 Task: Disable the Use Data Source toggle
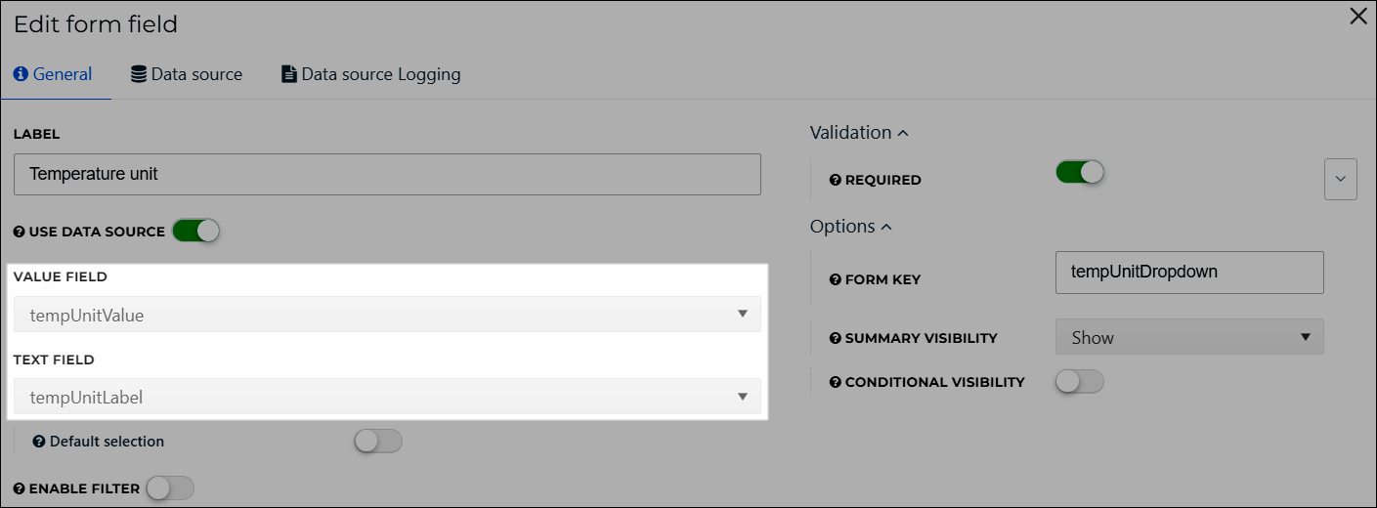(195, 232)
